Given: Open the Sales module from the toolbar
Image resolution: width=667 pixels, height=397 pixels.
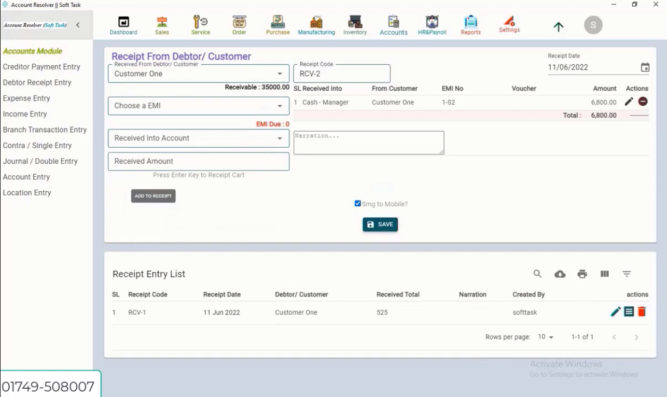Looking at the screenshot, I should point(161,24).
